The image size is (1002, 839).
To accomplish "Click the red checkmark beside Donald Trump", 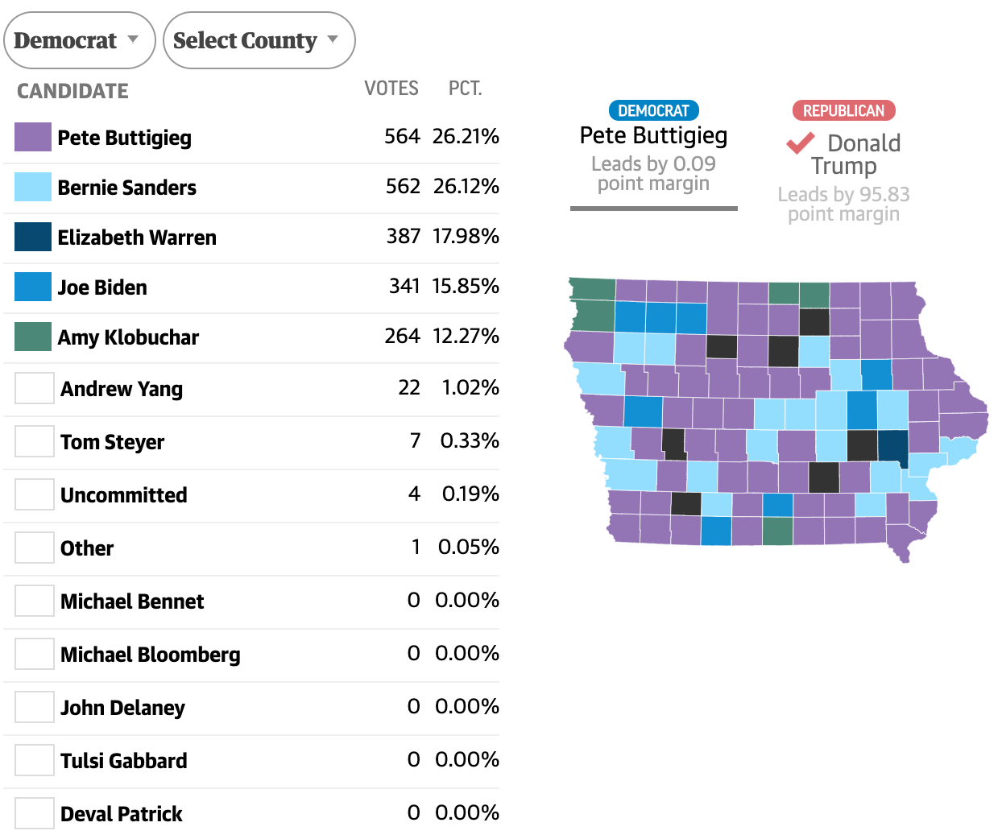I will point(800,143).
